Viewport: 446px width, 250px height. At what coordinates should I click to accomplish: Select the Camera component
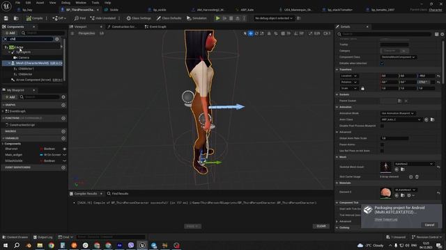click(24, 58)
